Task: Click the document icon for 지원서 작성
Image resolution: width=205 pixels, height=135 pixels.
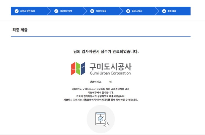Action: 92,11
